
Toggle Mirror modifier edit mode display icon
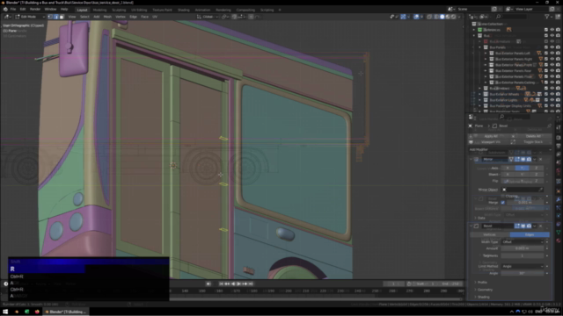[x=517, y=159]
